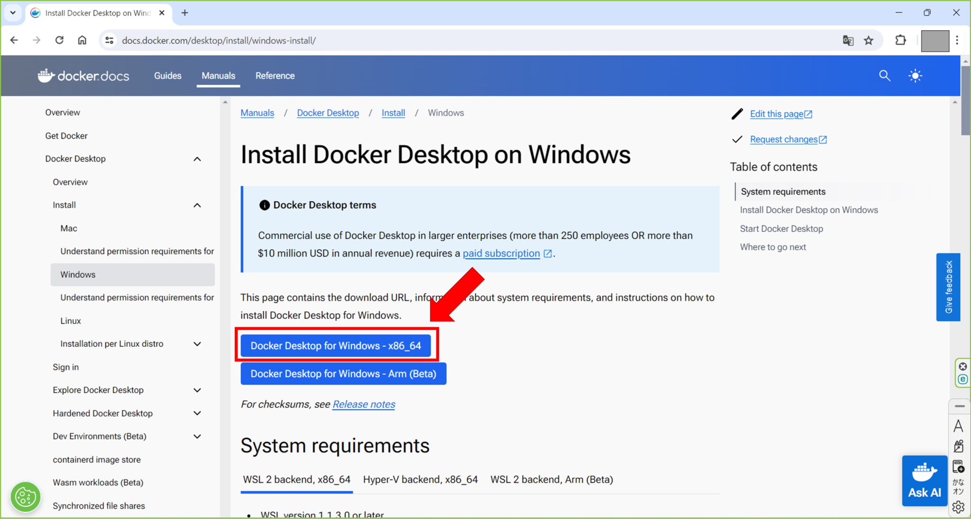
Task: Collapse the Docker Desktop sidebar section
Action: click(197, 159)
